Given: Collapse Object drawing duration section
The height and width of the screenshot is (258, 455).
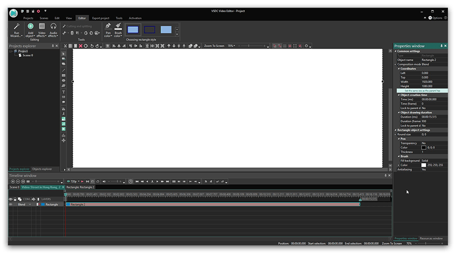Looking at the screenshot, I should click(399, 112).
